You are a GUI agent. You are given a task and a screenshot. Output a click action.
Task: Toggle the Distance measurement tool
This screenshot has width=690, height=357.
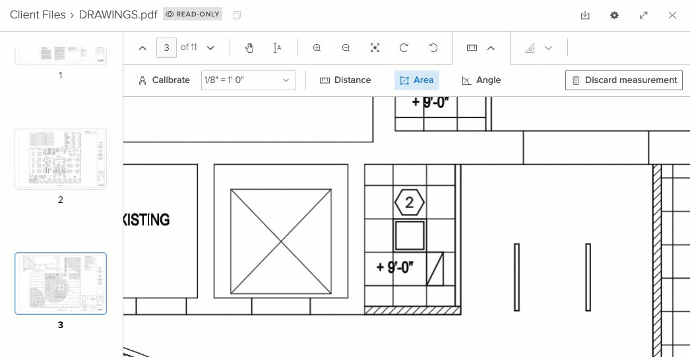(x=346, y=80)
